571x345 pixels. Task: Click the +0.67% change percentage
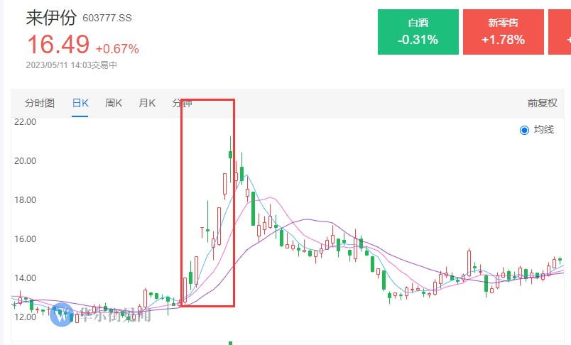117,49
